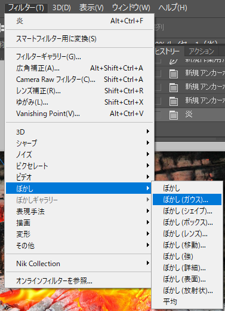This screenshot has width=225, height=311.
Task: Toggle history brush source box for 炎
Action: coord(158,115)
